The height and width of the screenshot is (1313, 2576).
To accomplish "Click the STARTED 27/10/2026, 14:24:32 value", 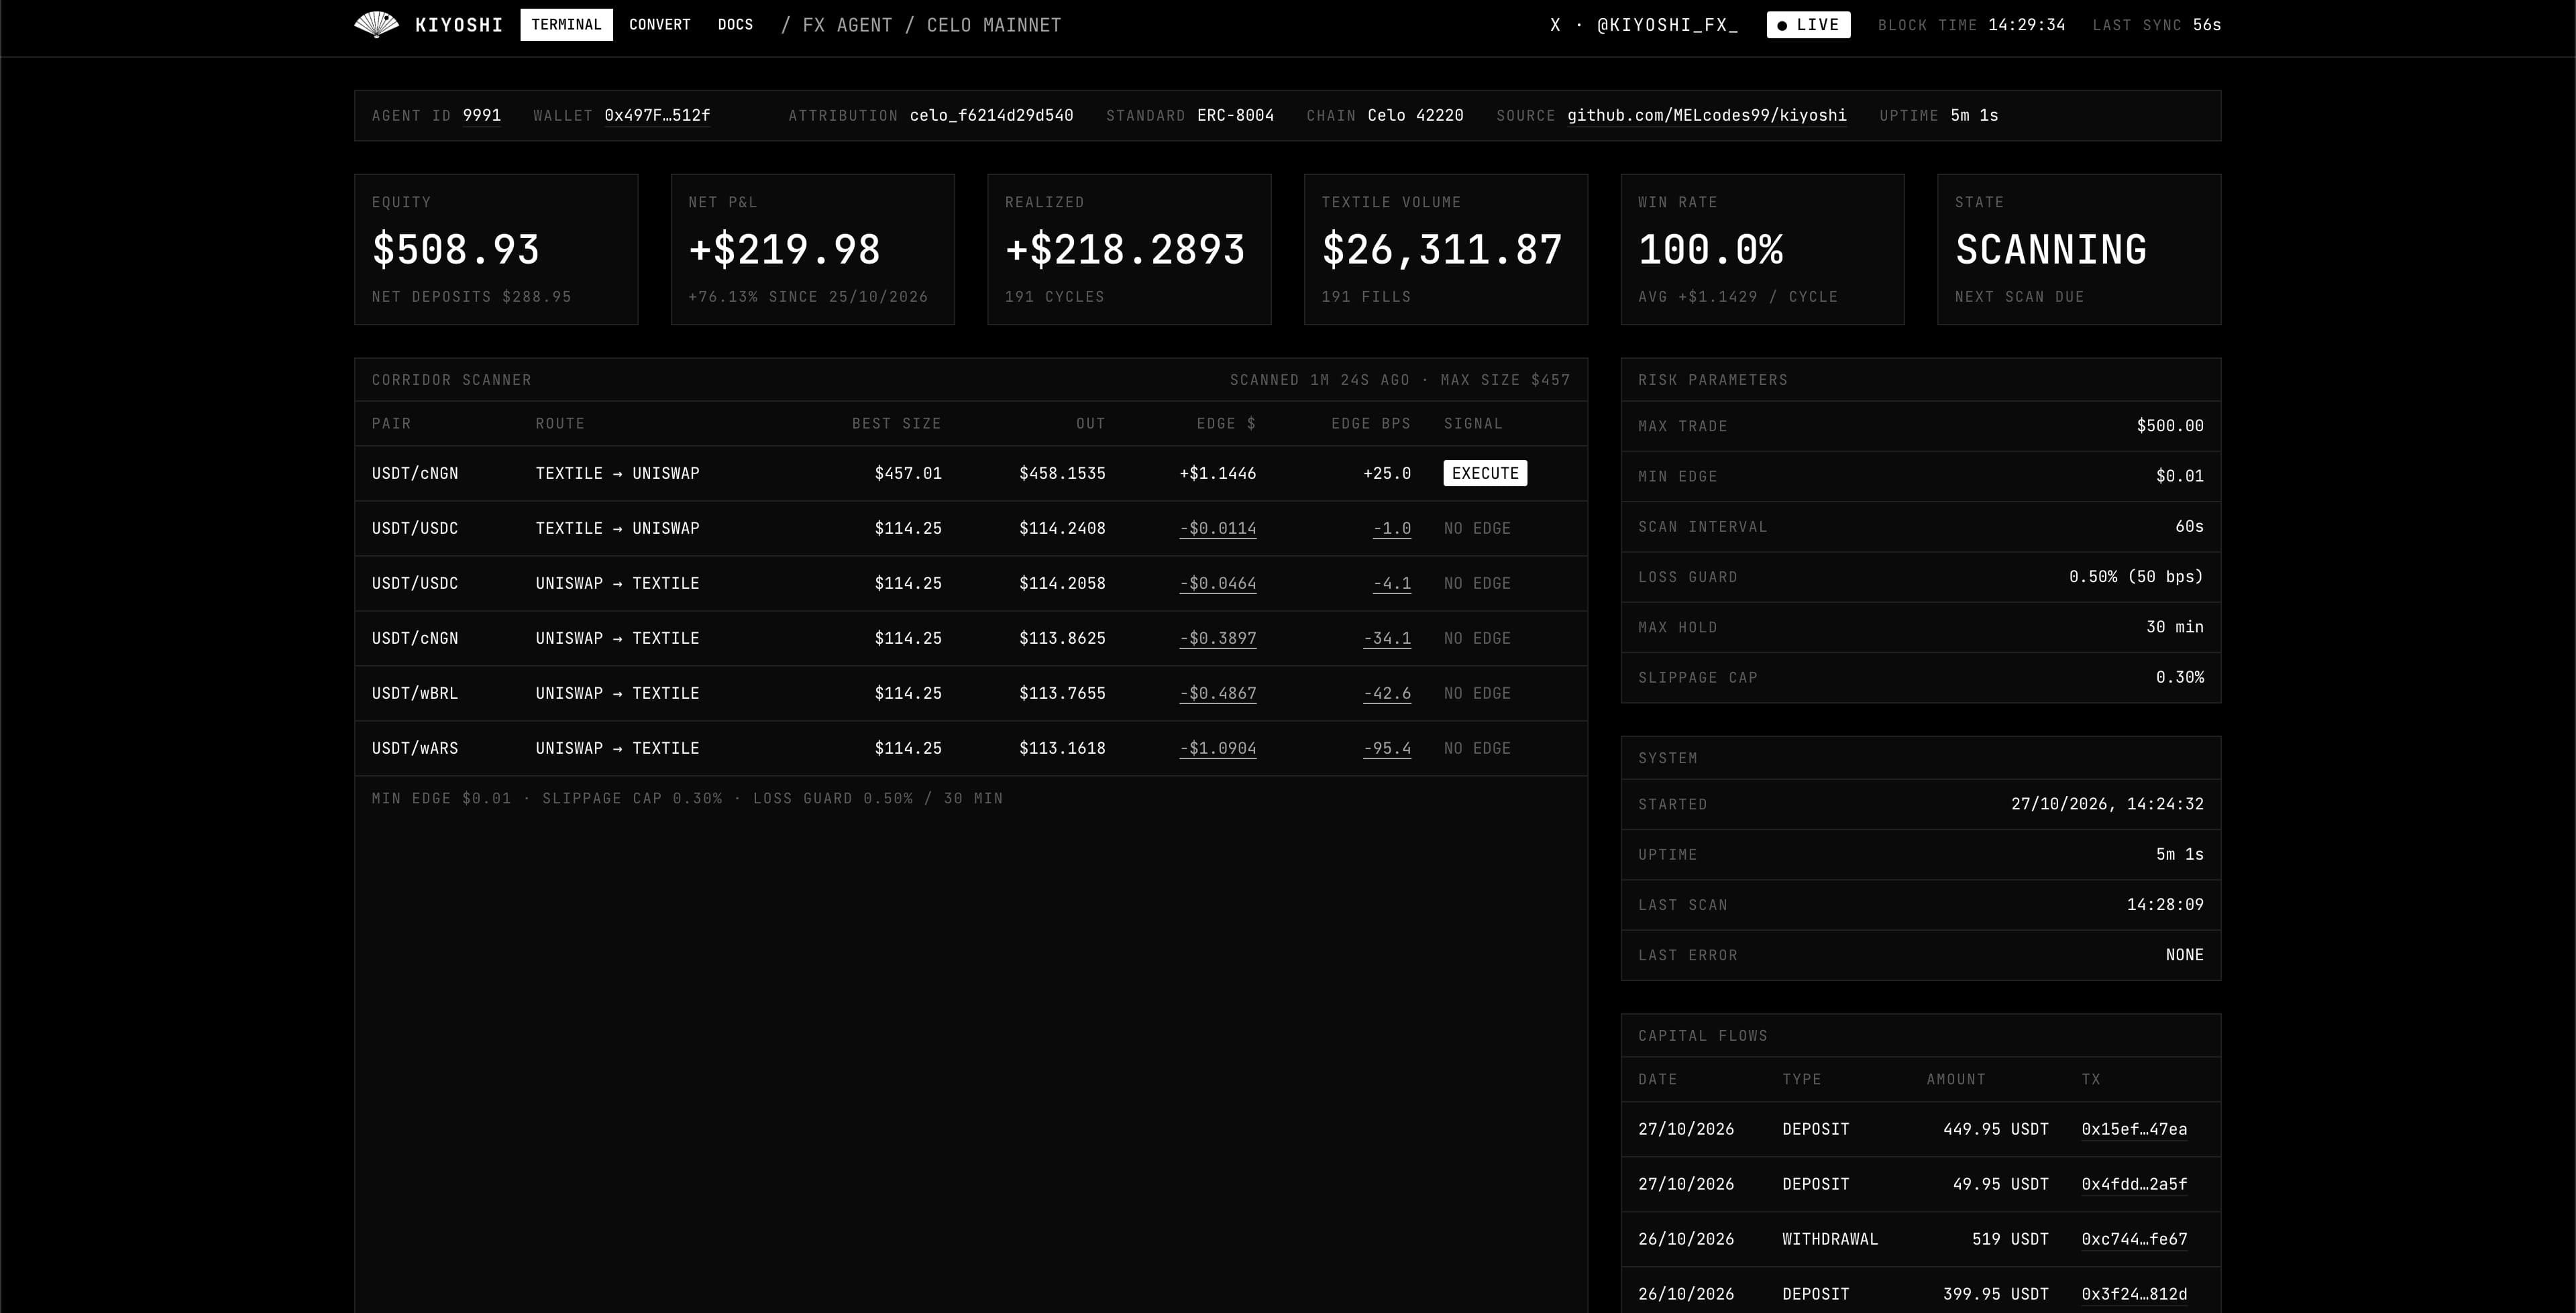I will click(2107, 804).
